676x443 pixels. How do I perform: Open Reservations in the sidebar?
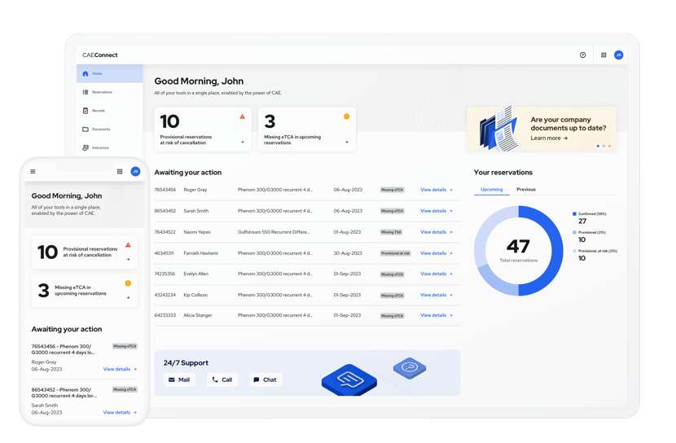click(x=109, y=92)
